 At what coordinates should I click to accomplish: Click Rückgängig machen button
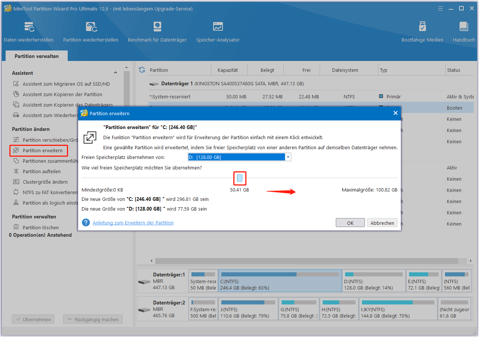point(93,319)
